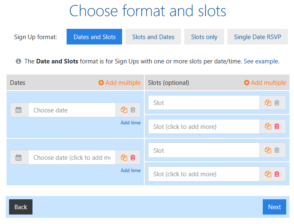Focus Slot (click to add more) under first date

tap(204, 126)
